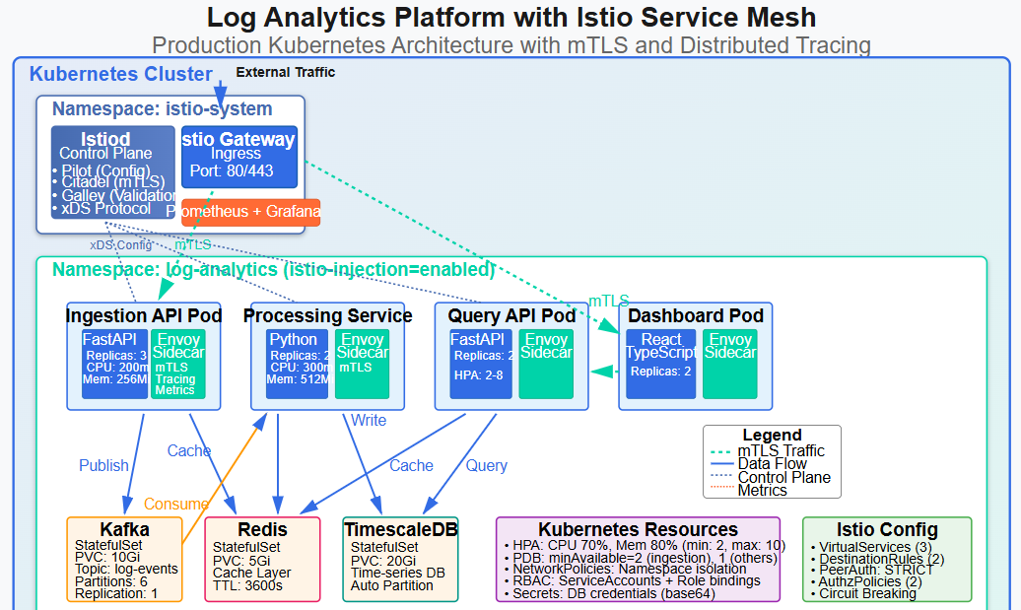
Task: Click the 'External Traffic' label
Action: [285, 72]
